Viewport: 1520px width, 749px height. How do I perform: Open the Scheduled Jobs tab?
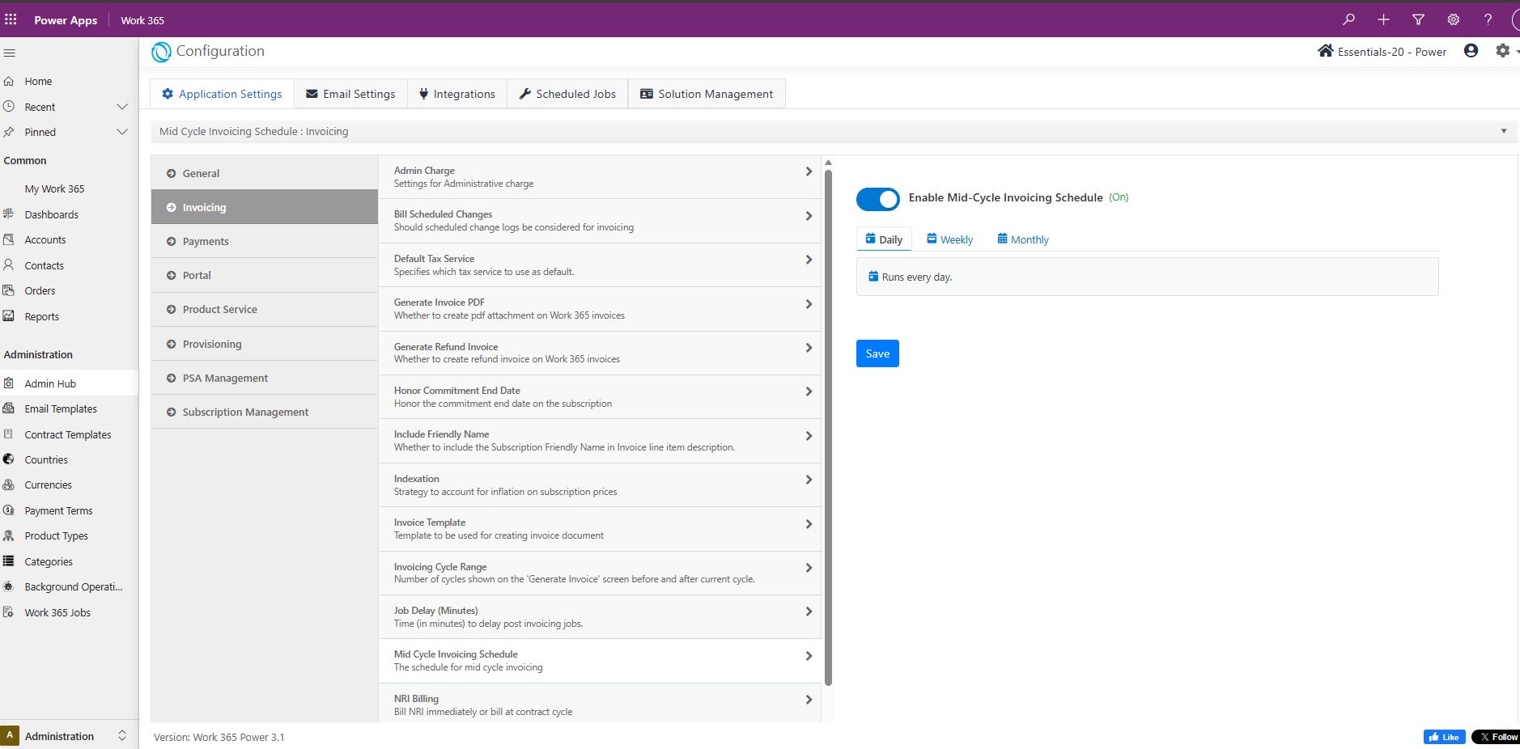click(567, 94)
